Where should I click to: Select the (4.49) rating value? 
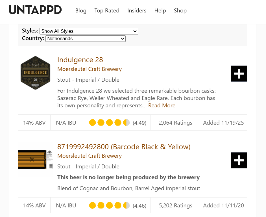coord(139,123)
